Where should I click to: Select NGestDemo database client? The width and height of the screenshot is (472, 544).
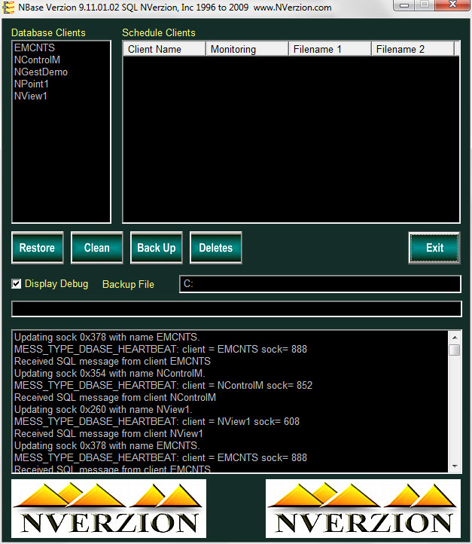click(x=41, y=72)
